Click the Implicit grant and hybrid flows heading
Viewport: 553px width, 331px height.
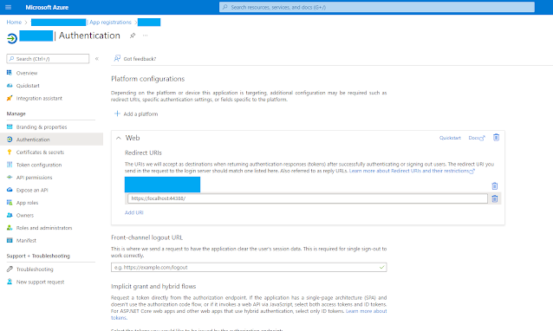click(x=153, y=286)
